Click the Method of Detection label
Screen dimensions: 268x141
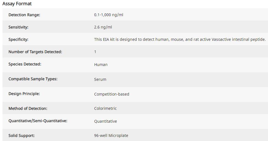pos(28,108)
